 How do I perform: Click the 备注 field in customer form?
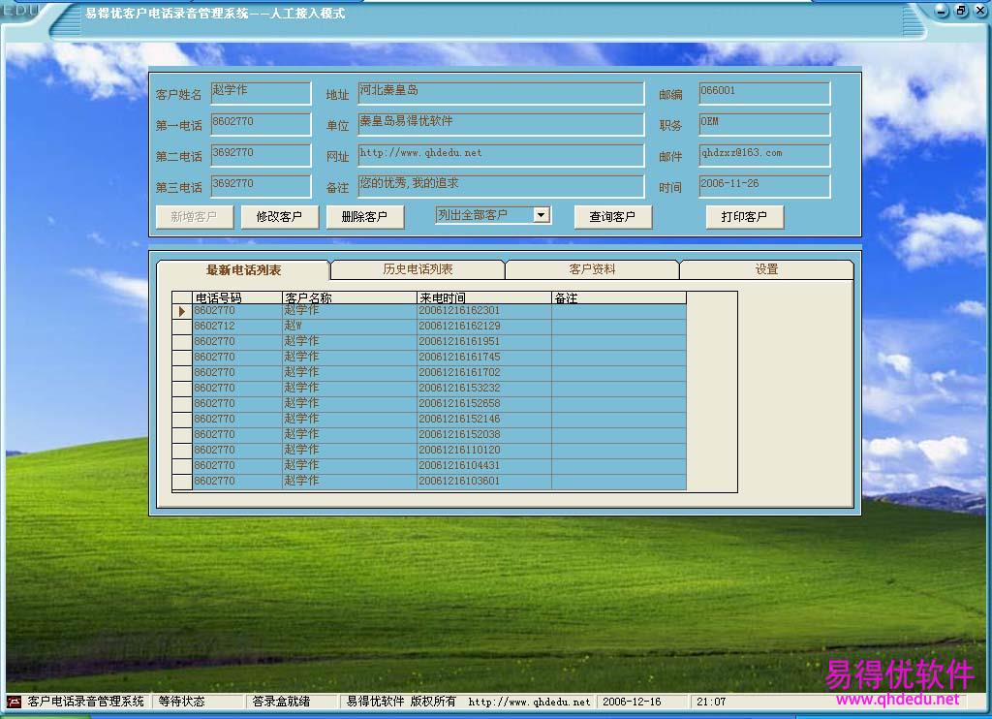click(501, 186)
